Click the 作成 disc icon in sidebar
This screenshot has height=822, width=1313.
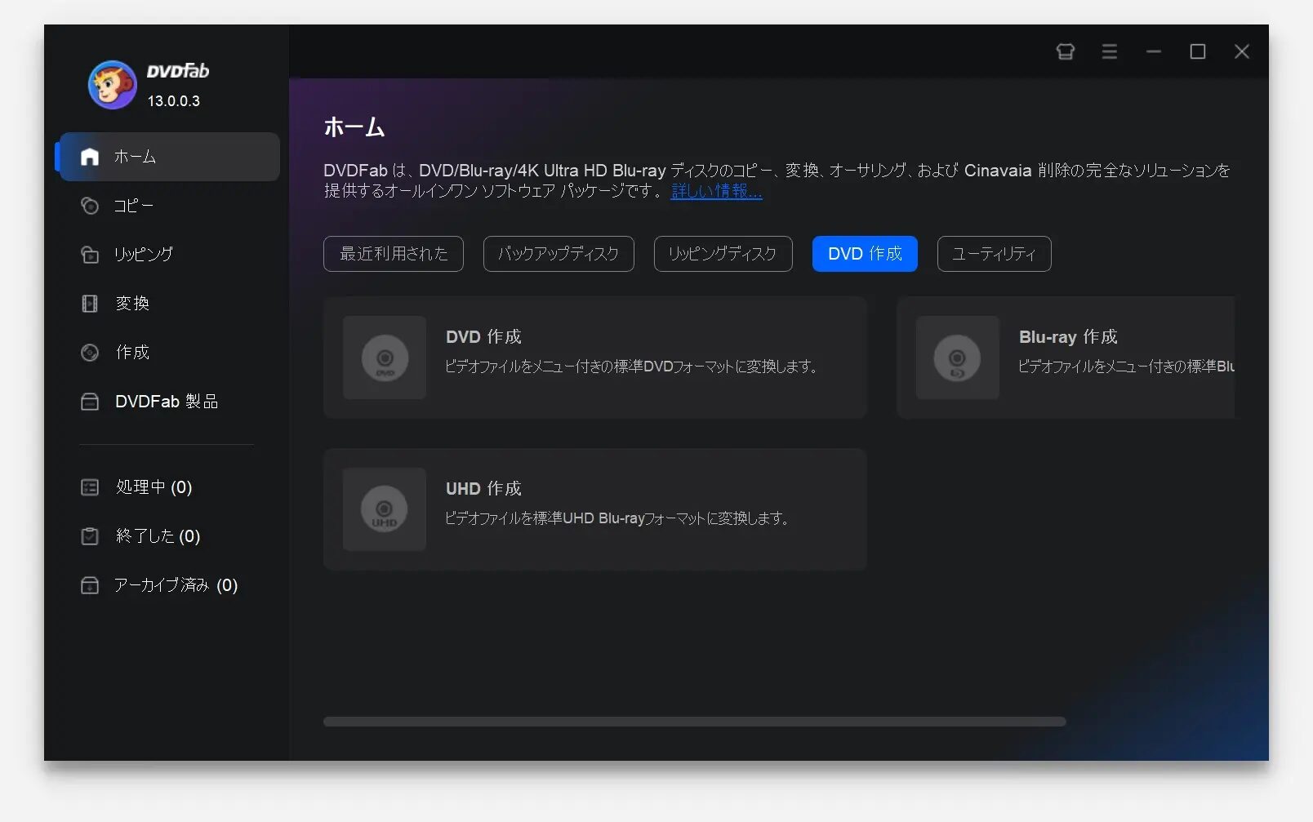90,353
